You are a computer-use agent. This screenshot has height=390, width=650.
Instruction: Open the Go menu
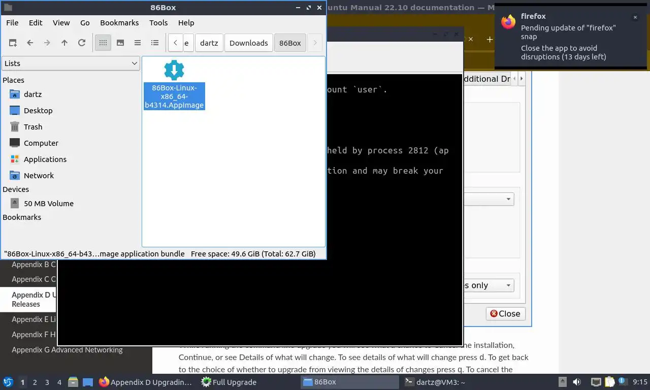(85, 22)
